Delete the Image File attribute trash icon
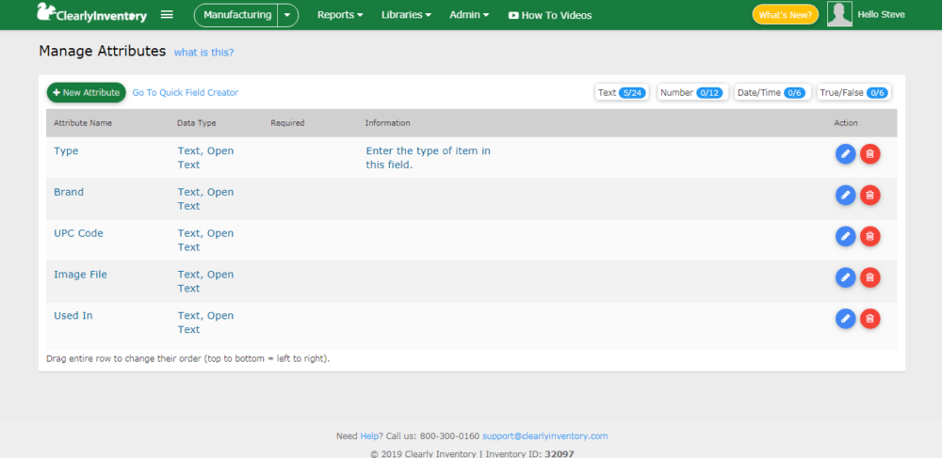The height and width of the screenshot is (458, 942). click(x=869, y=276)
